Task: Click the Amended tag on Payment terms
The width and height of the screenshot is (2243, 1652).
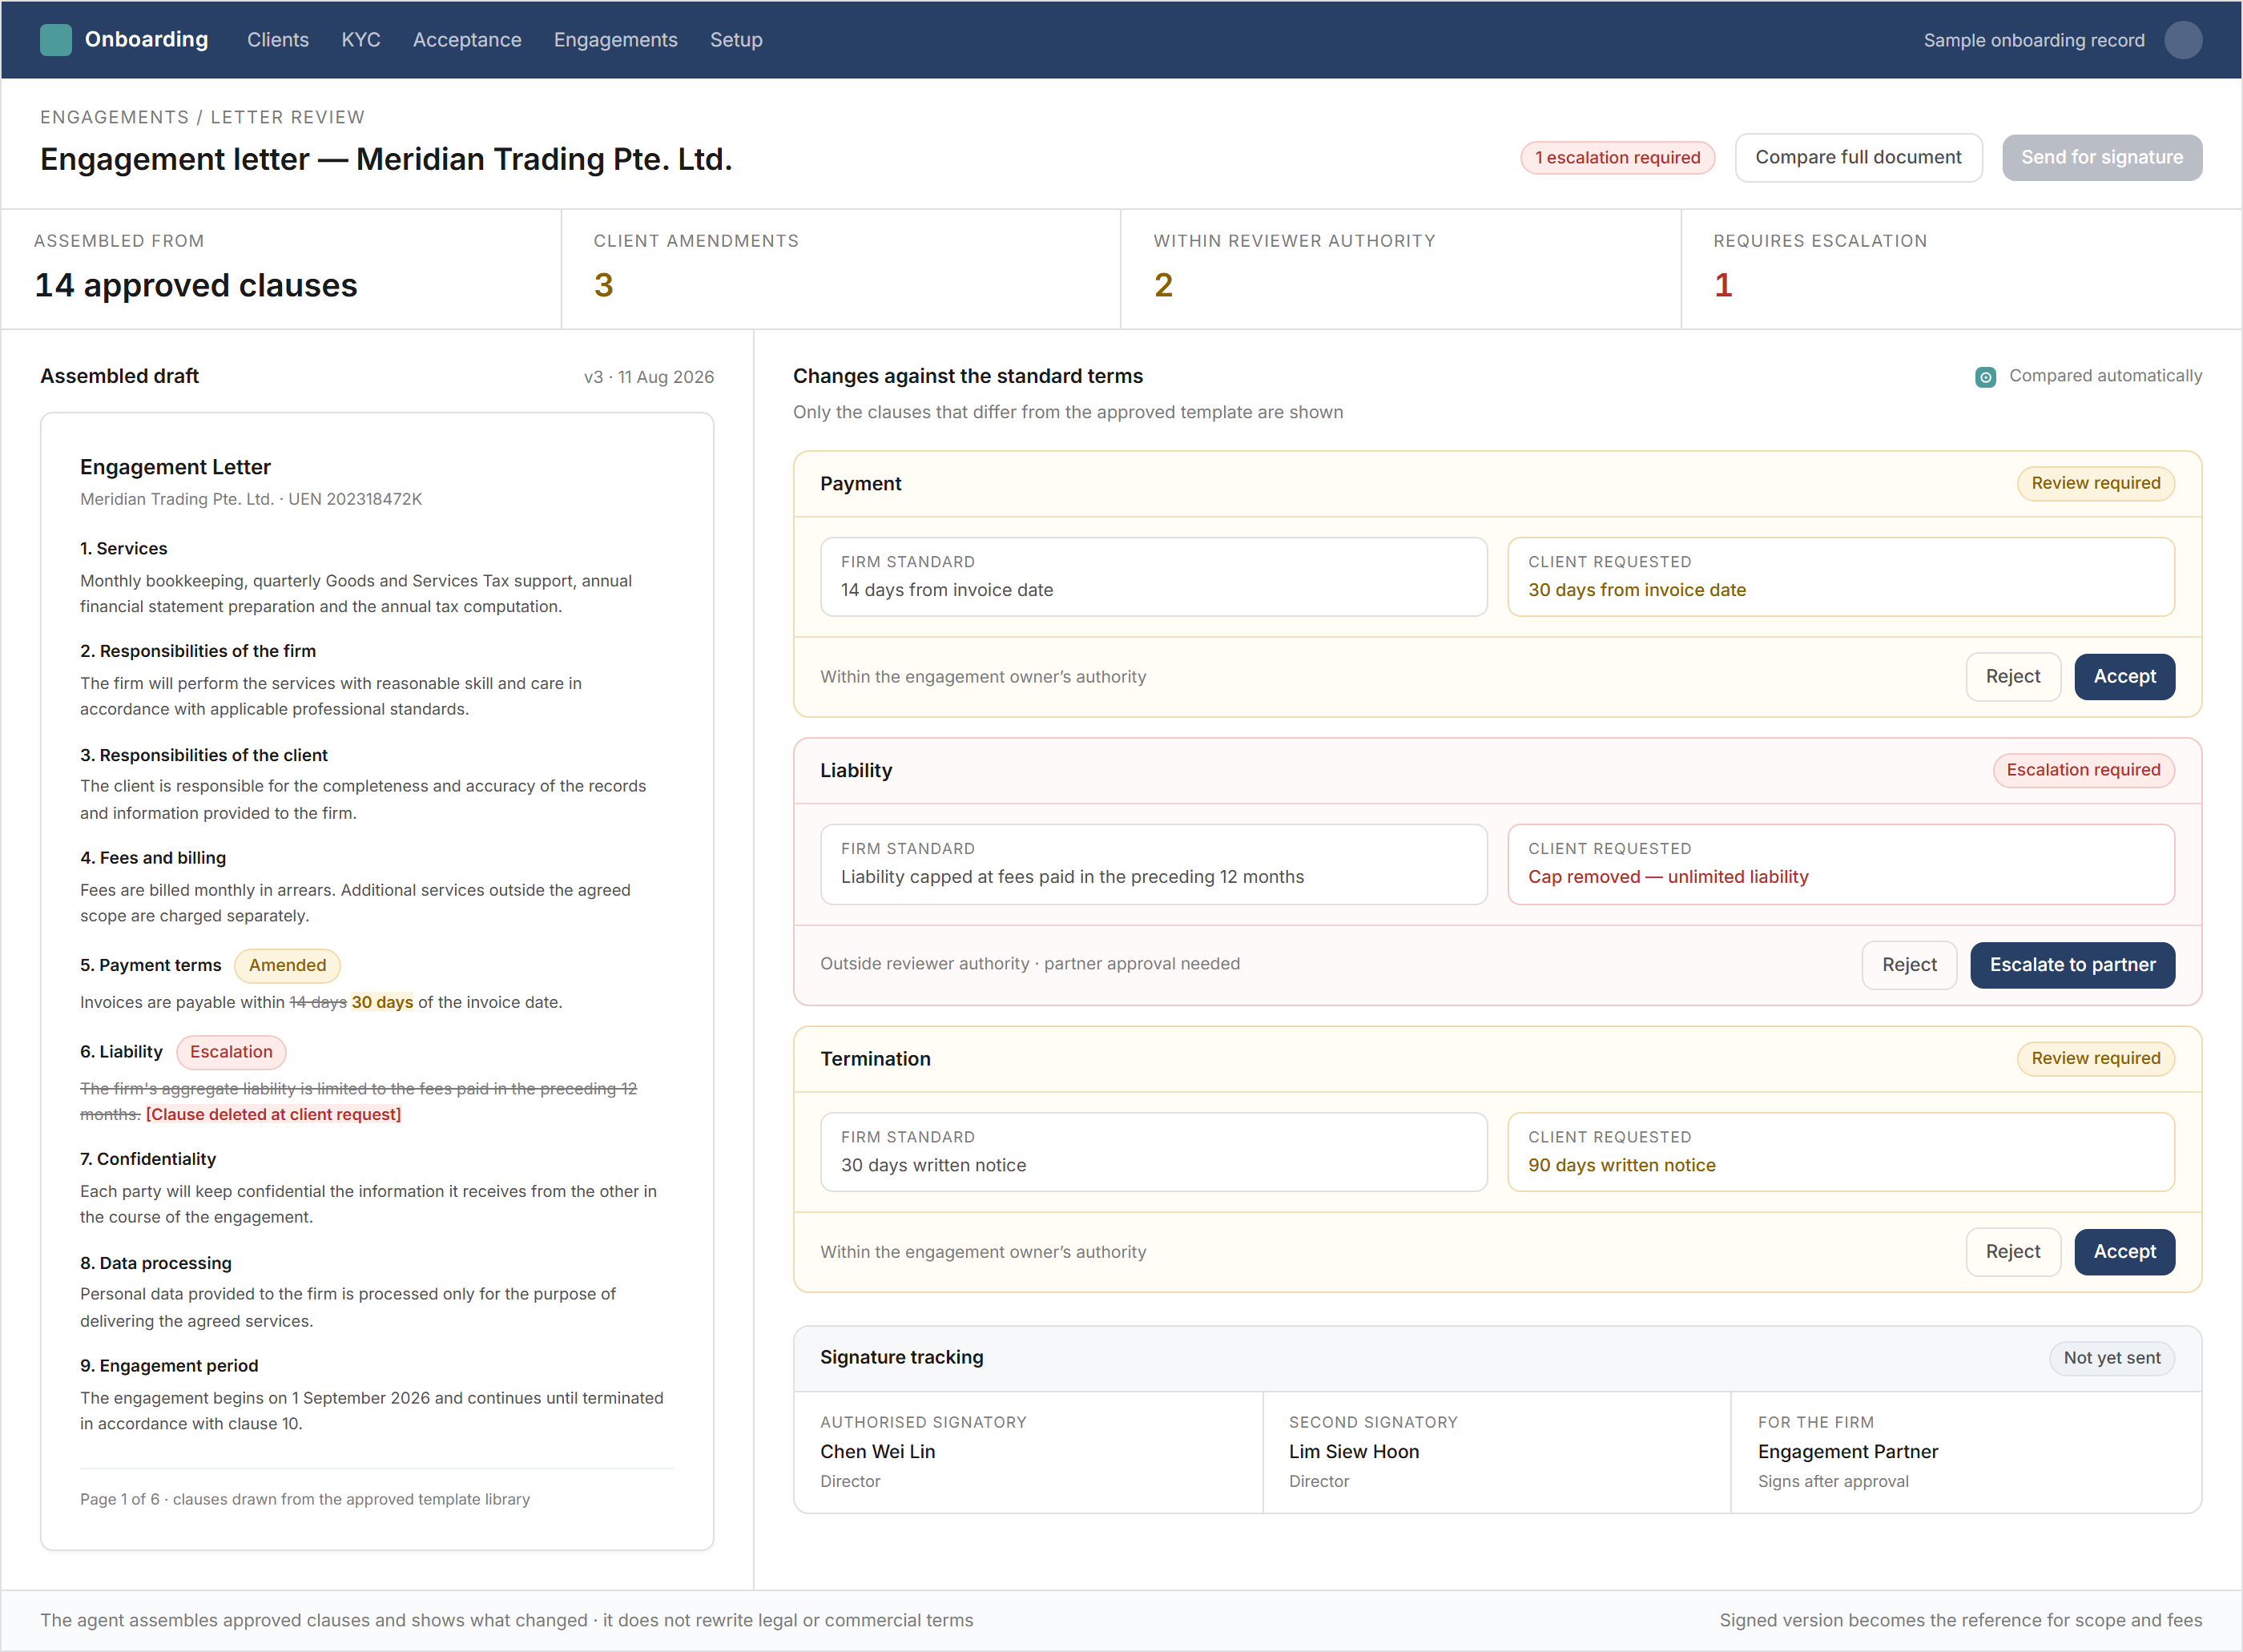Action: [x=287, y=966]
